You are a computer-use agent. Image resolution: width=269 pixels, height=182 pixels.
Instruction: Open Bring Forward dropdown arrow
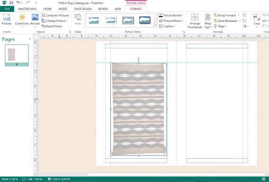click(x=239, y=15)
